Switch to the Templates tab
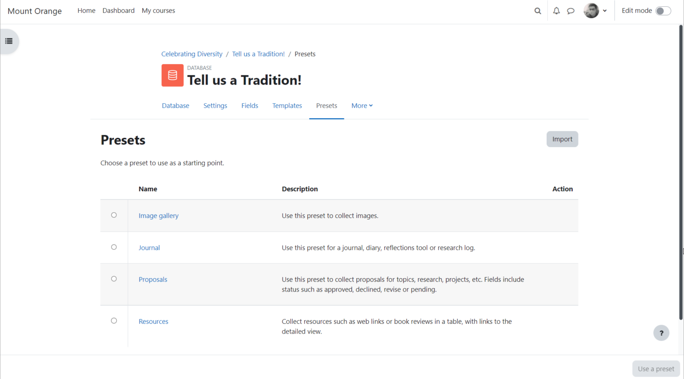This screenshot has width=684, height=379. [x=287, y=105]
